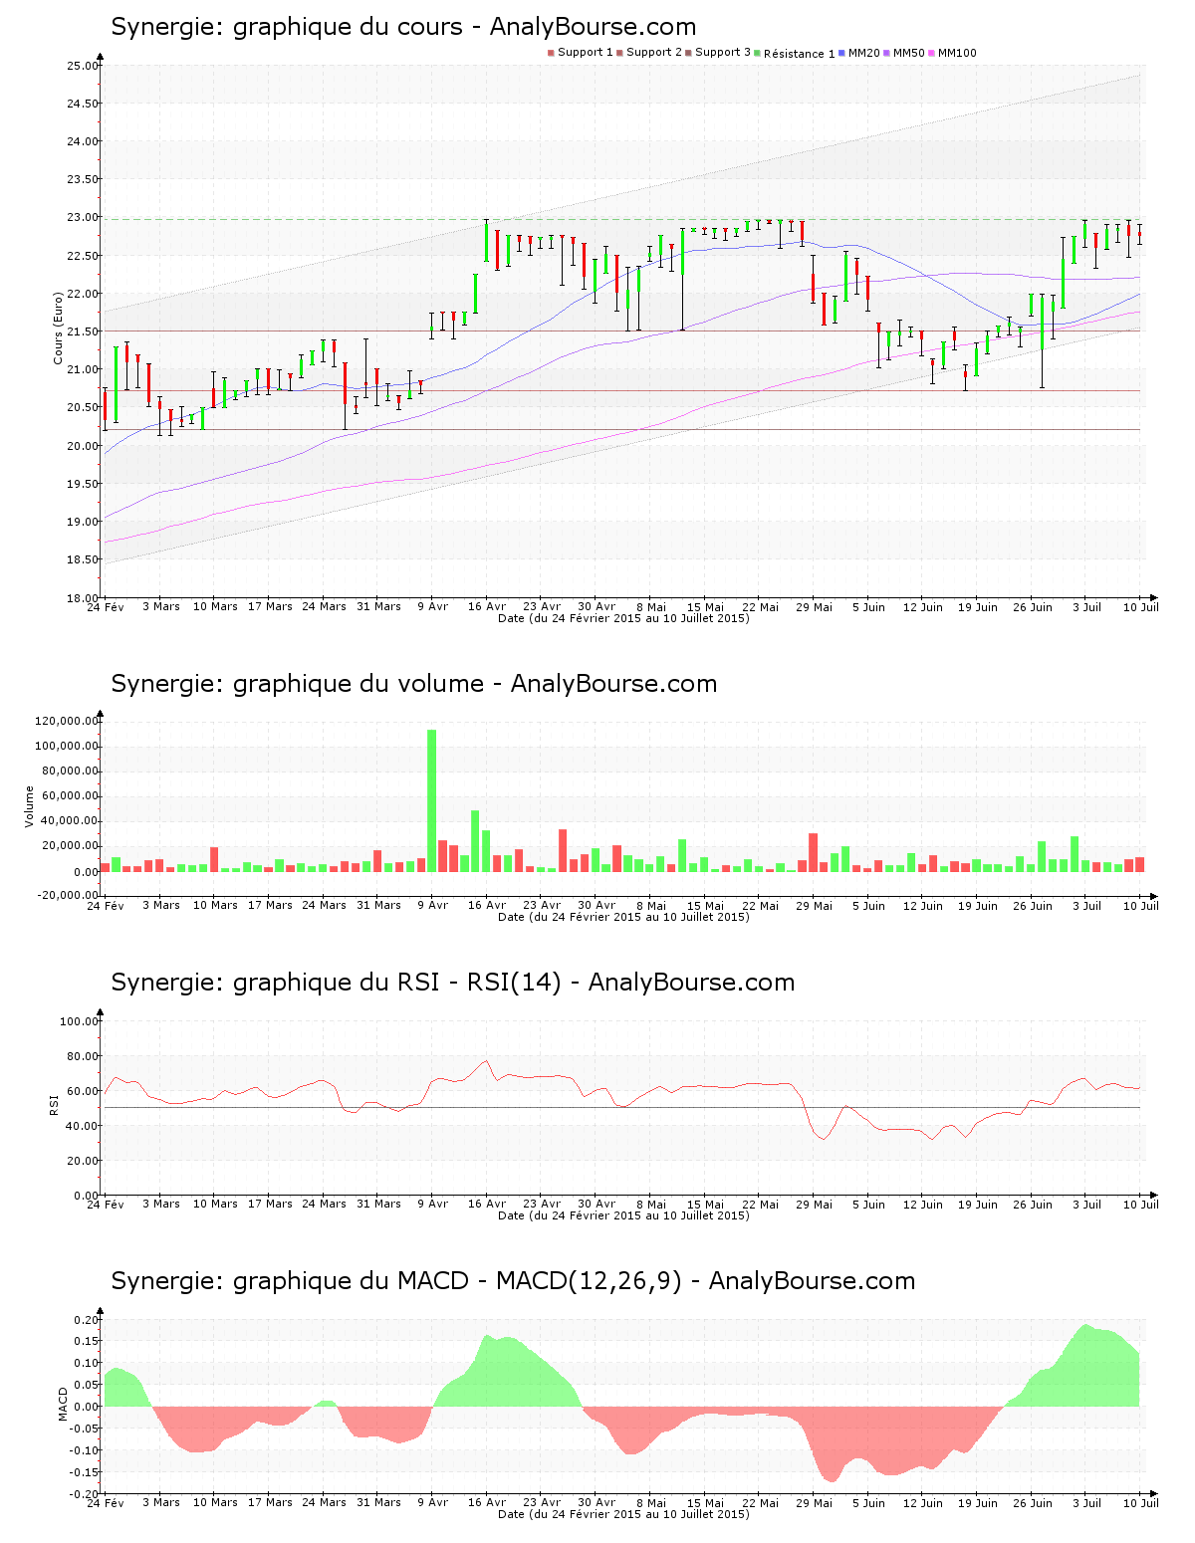The image size is (1195, 1543).
Task: Click the MM20 blue legend swatch
Action: 842,53
